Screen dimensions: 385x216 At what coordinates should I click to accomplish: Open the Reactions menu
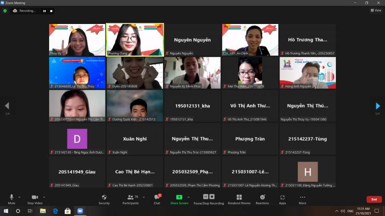pos(262,199)
